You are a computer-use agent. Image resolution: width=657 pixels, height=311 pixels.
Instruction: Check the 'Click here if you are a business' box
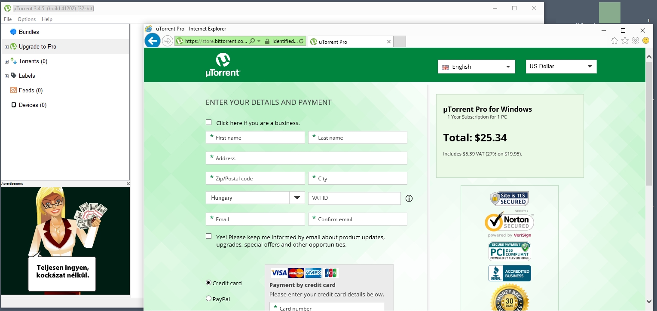point(209,122)
